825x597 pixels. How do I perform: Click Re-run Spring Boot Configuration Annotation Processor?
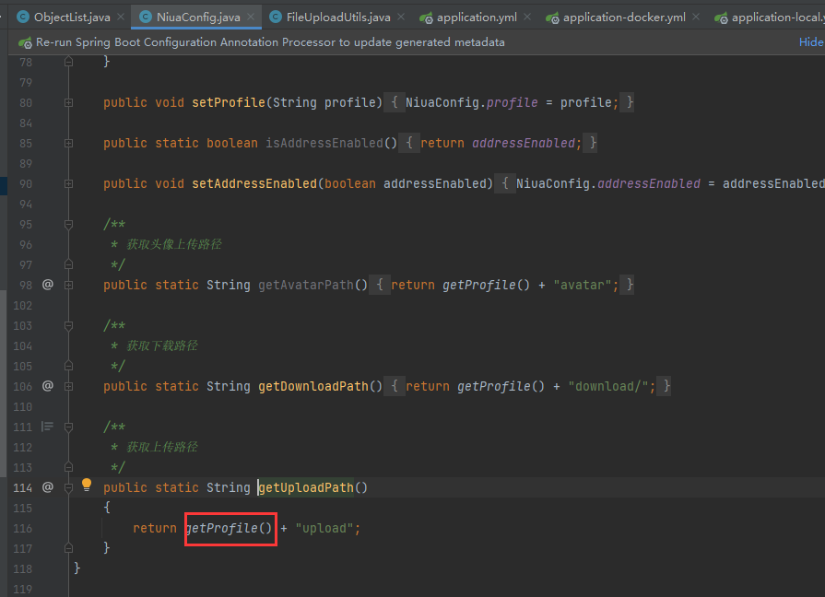270,42
